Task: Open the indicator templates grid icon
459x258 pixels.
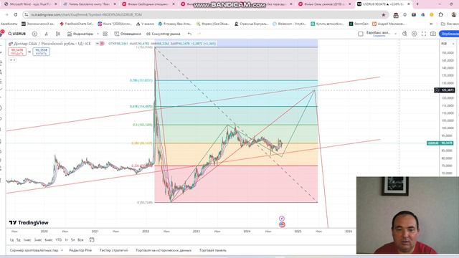Action: (x=105, y=34)
